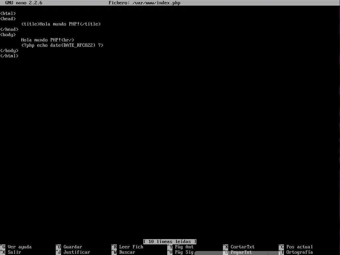This screenshot has width=340, height=255.
Task: Place cursor on the closing </html> line
Action: 9,56
